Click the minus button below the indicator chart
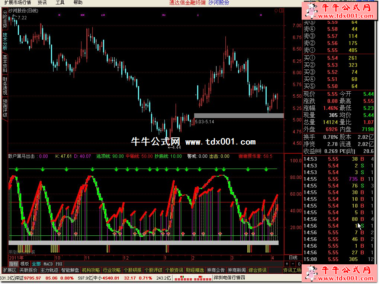Image resolution: width=379 pixels, height=284 pixels. (x=293, y=264)
